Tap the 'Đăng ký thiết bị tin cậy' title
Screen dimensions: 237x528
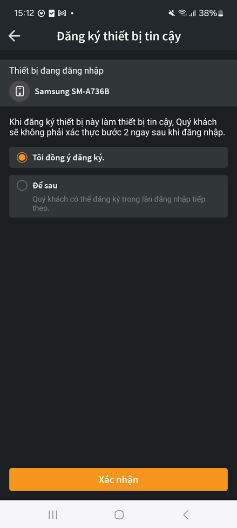tap(119, 36)
